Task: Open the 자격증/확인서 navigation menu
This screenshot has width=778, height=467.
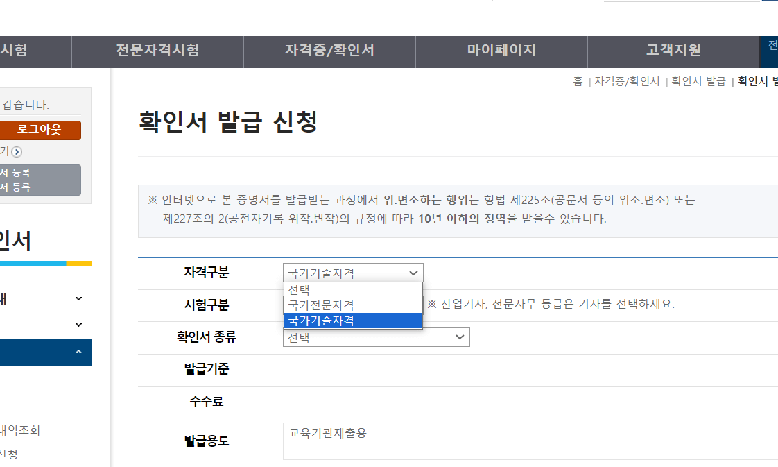Action: pyautogui.click(x=329, y=51)
